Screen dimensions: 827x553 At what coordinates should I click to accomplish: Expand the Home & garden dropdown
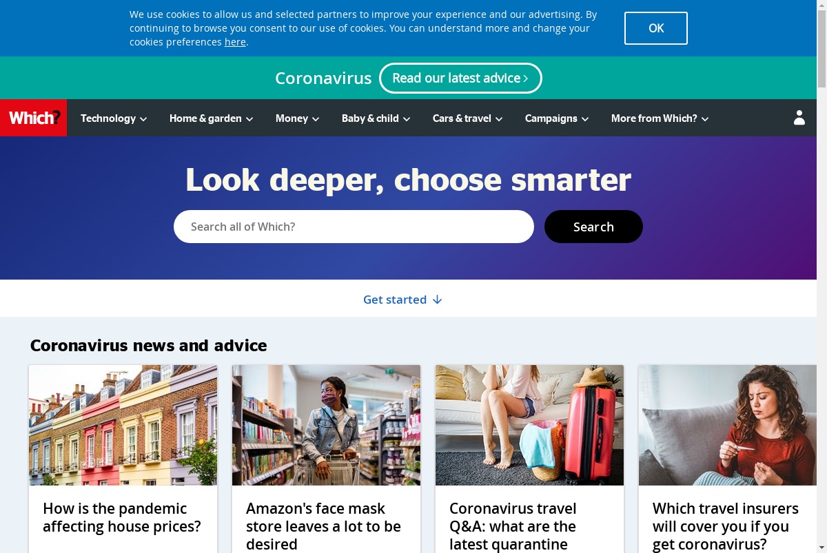coord(211,118)
